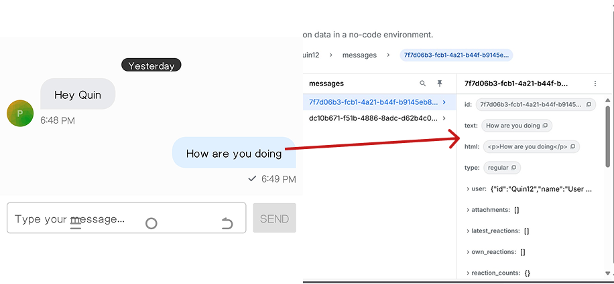Copy the id field value
614x284 pixels.
589,105
